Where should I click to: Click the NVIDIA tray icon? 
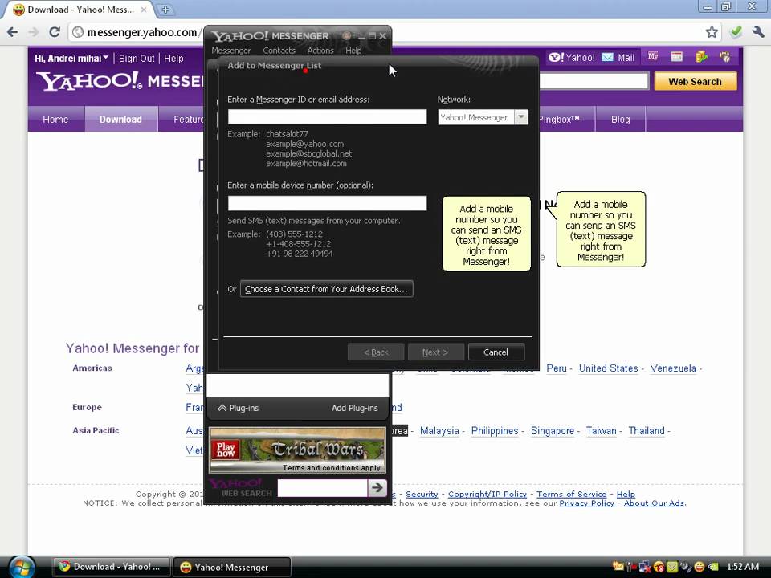713,567
